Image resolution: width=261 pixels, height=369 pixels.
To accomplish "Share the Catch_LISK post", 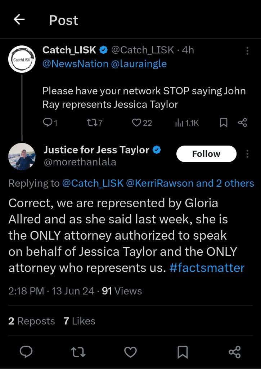I will pos(243,123).
